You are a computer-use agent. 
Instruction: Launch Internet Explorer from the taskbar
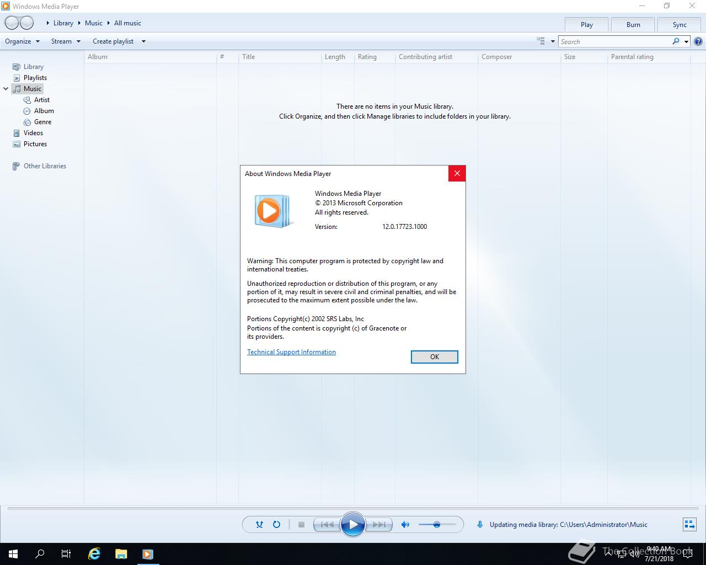(x=95, y=554)
